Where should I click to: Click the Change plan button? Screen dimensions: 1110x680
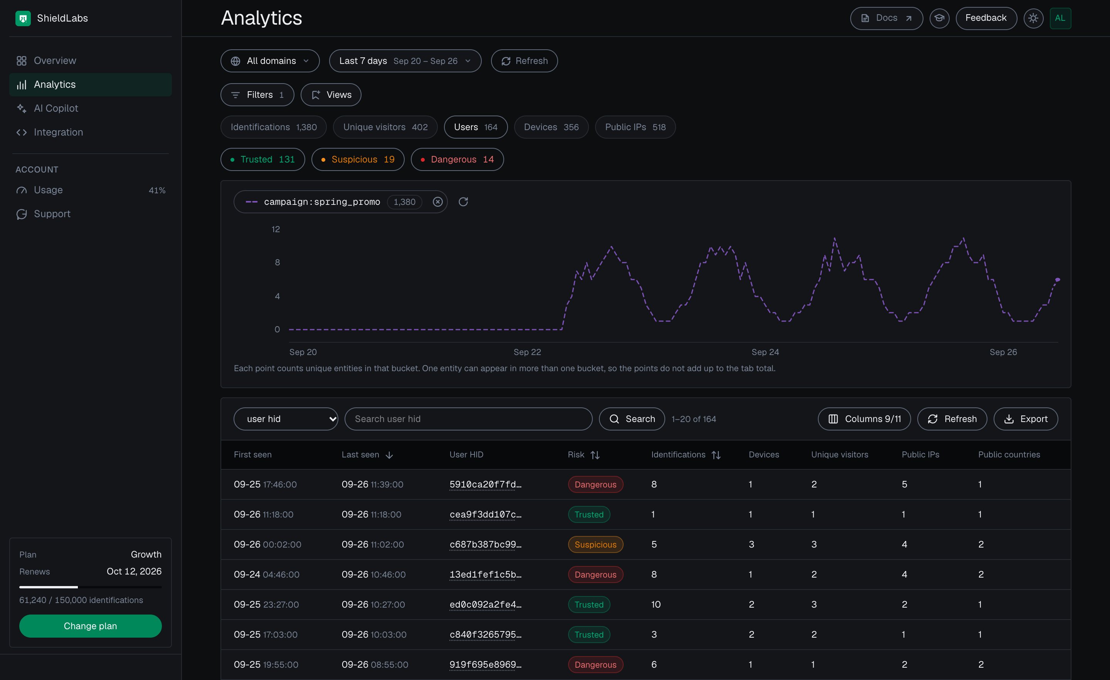[x=90, y=626]
